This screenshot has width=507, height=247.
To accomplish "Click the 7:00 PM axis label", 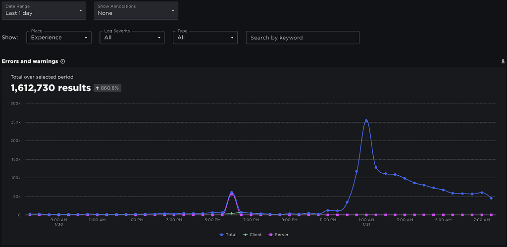I will [251, 220].
